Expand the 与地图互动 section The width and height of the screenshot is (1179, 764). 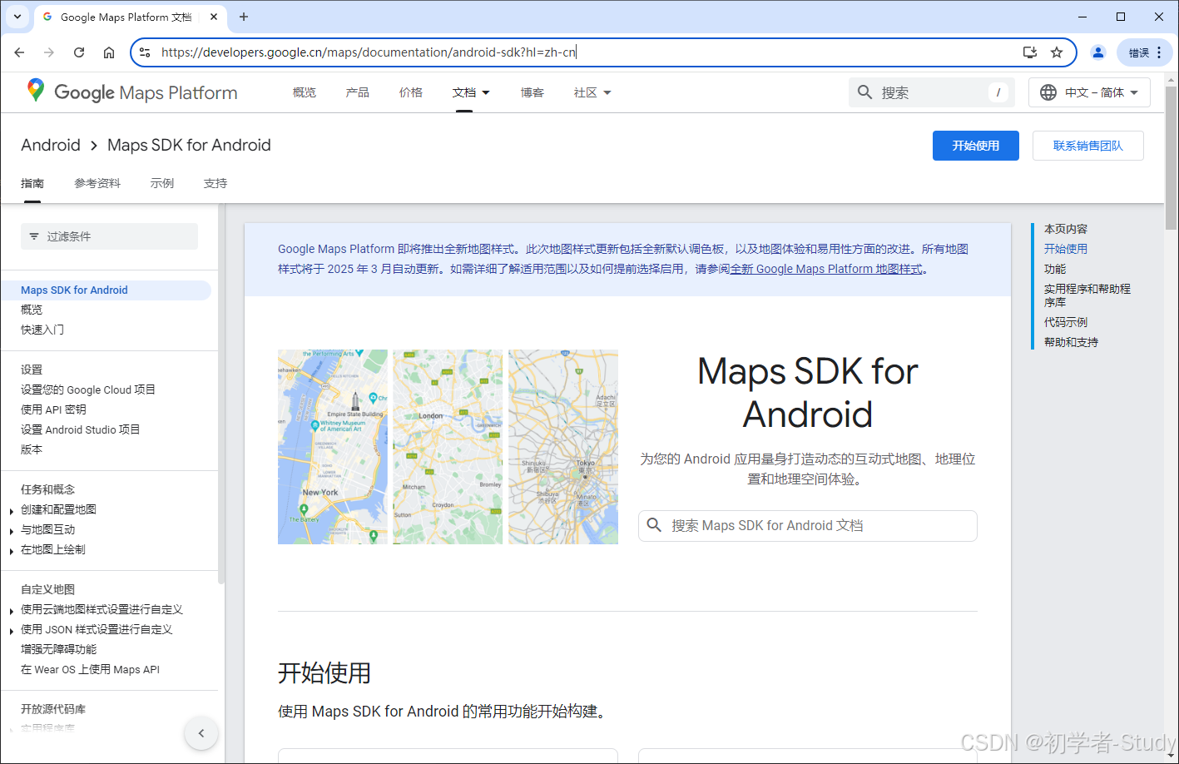click(12, 531)
